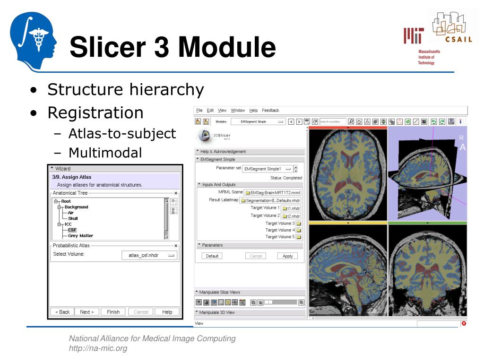Click the Next button in the Wizard

coord(87,312)
